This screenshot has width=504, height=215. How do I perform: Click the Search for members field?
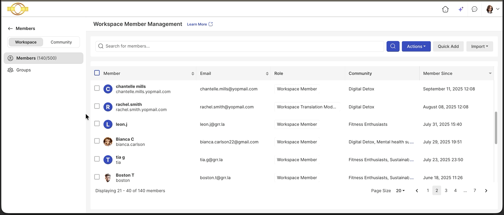pyautogui.click(x=240, y=46)
